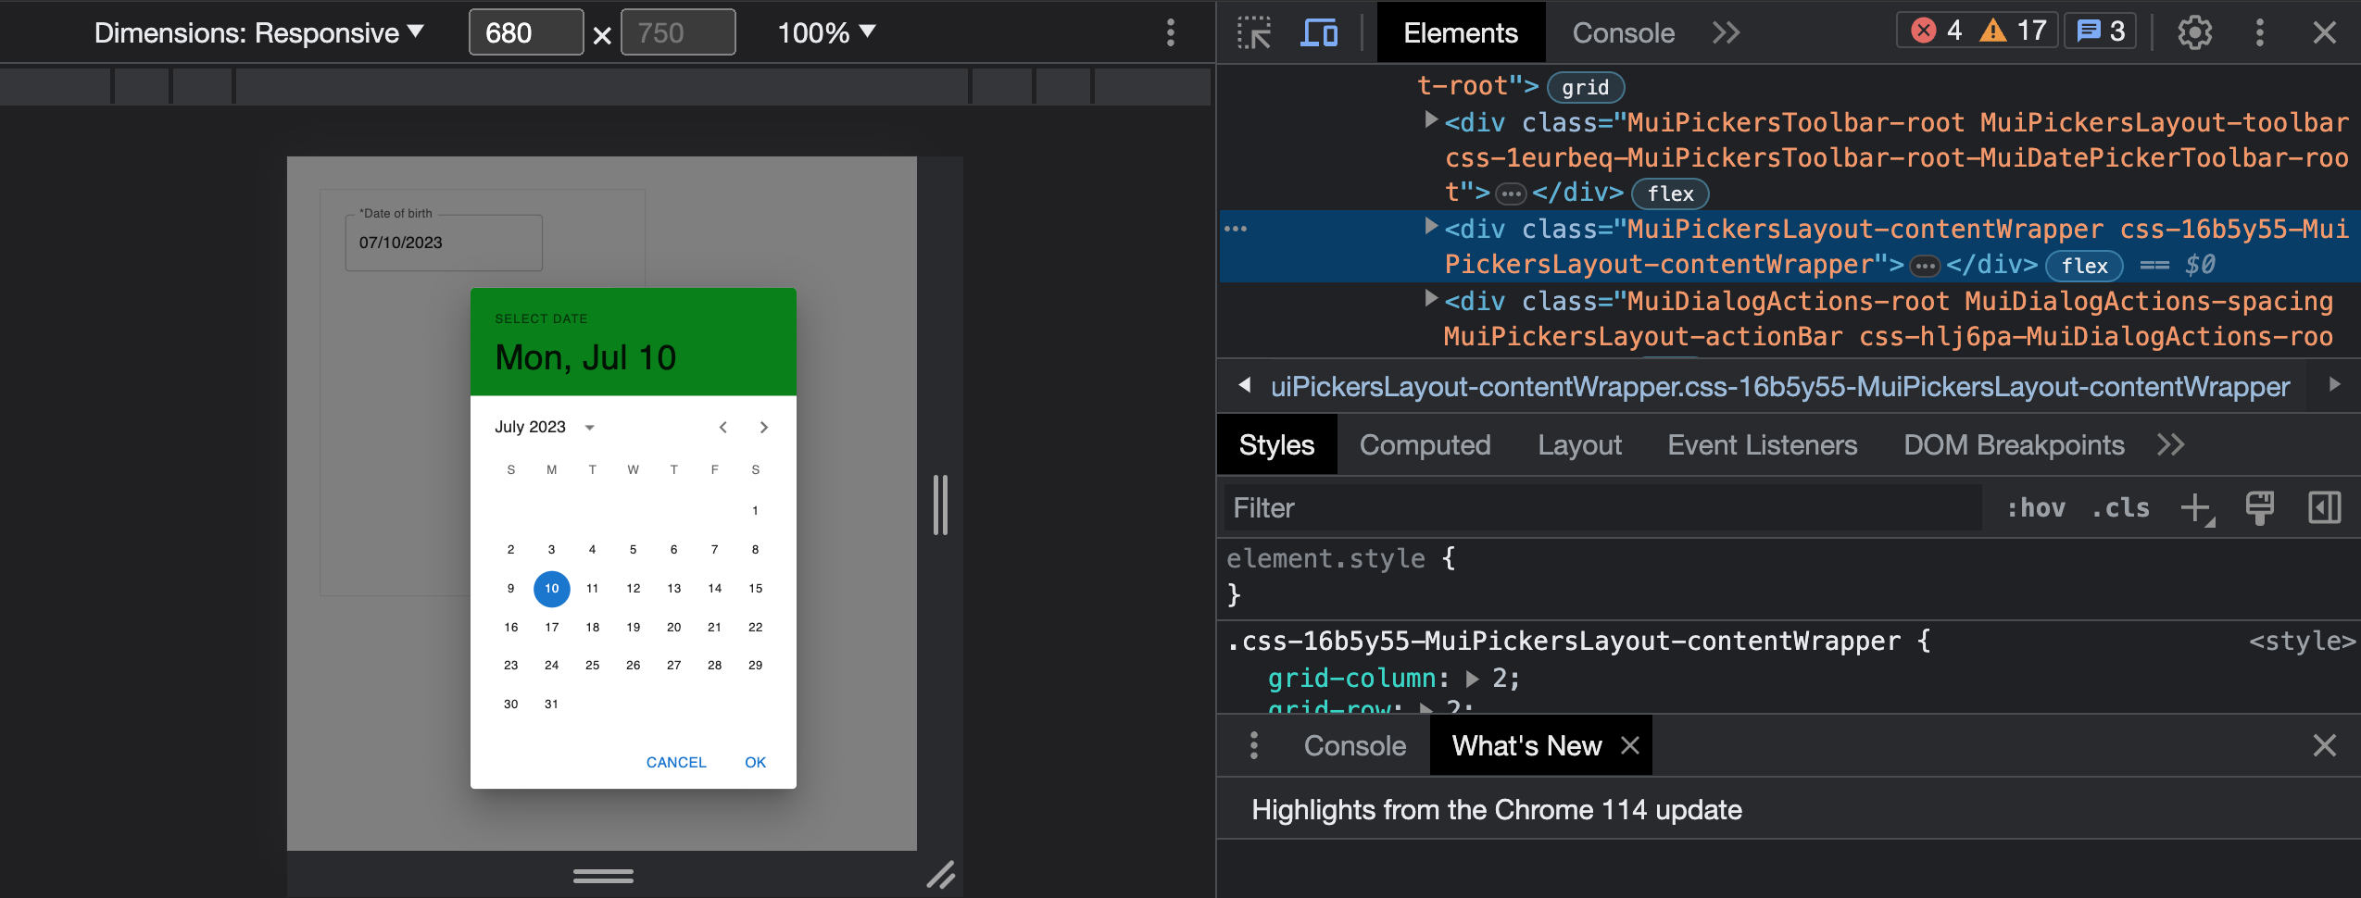Image resolution: width=2361 pixels, height=898 pixels.
Task: Toggle the :hov element state panel
Action: click(2035, 507)
